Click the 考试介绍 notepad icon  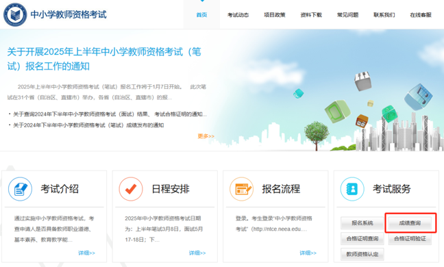tap(20, 189)
